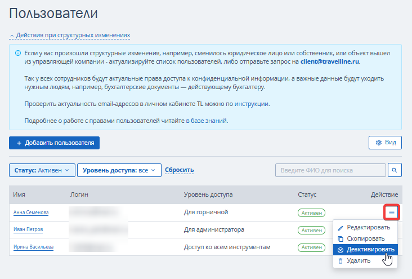Open the action menu for Анна Семенова
Screen dimensions: 412x279
coord(392,212)
